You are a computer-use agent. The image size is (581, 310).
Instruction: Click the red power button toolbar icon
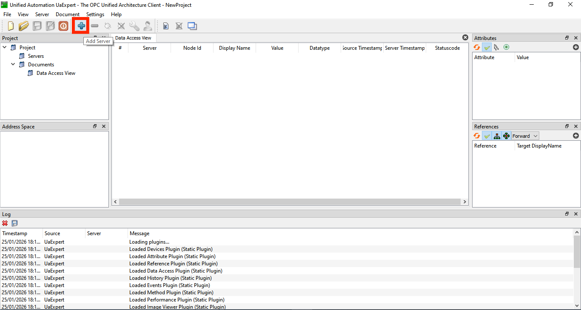coord(63,26)
